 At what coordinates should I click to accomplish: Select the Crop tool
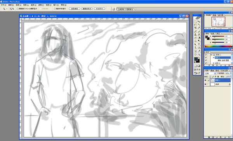point(195,28)
